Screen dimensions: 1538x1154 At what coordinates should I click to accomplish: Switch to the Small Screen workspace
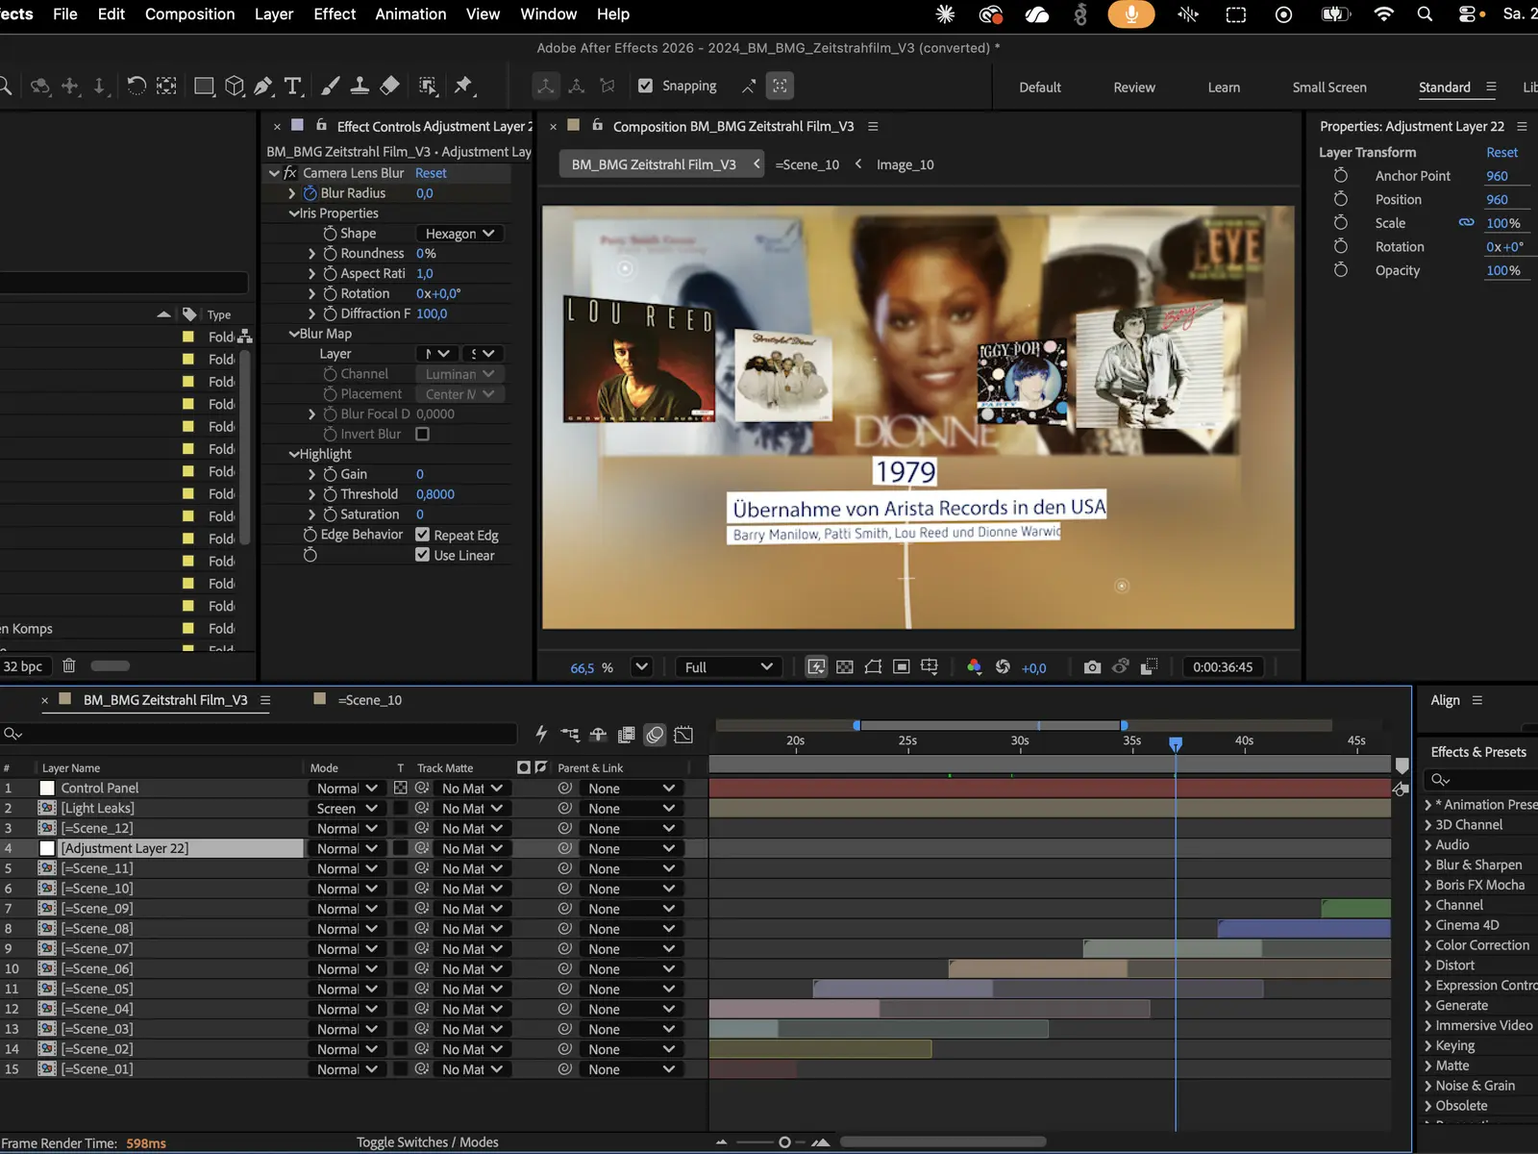(x=1329, y=88)
